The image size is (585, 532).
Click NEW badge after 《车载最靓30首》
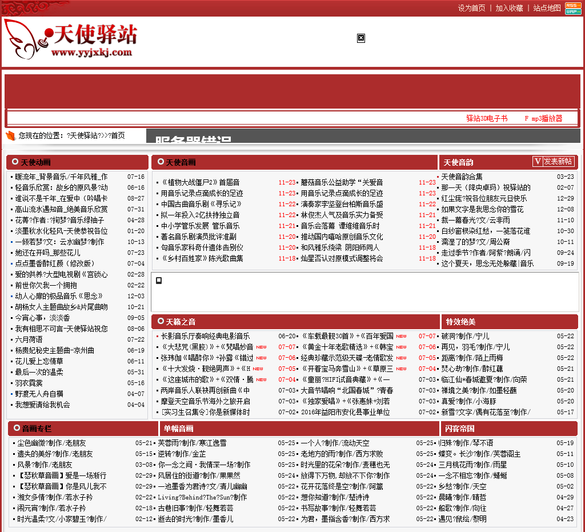[x=401, y=336]
